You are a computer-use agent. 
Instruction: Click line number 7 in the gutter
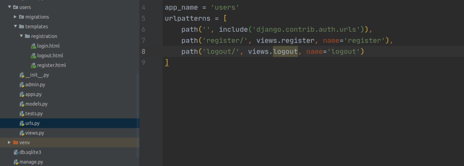(144, 40)
